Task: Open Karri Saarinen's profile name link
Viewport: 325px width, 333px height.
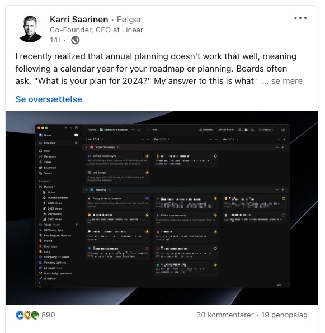Action: tap(79, 20)
